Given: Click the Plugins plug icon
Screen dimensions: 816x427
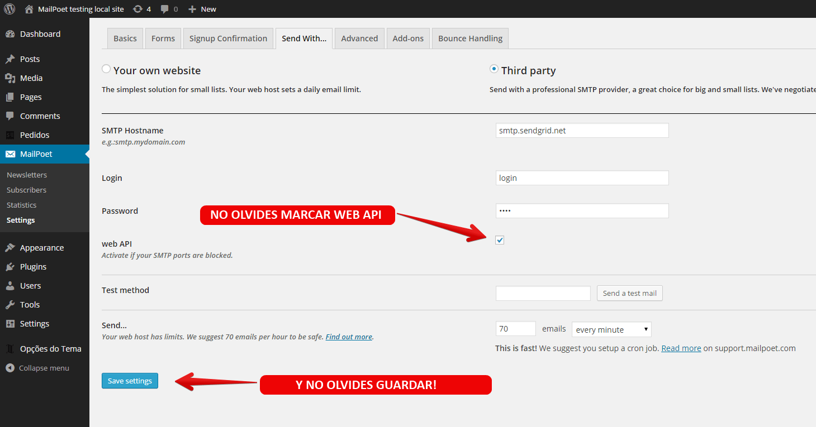Looking at the screenshot, I should coord(10,267).
